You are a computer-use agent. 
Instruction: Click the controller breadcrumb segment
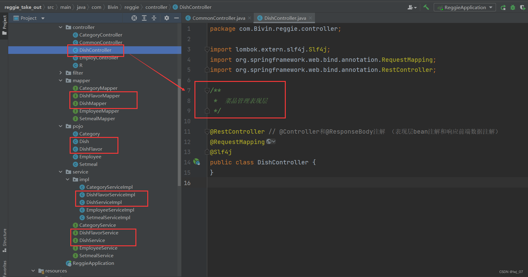(156, 7)
